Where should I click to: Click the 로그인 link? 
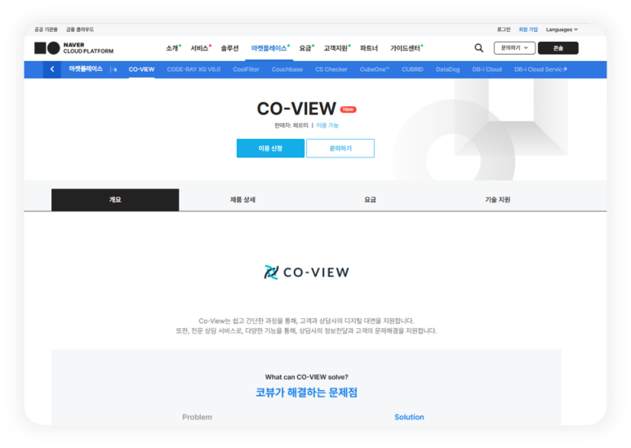tap(504, 29)
